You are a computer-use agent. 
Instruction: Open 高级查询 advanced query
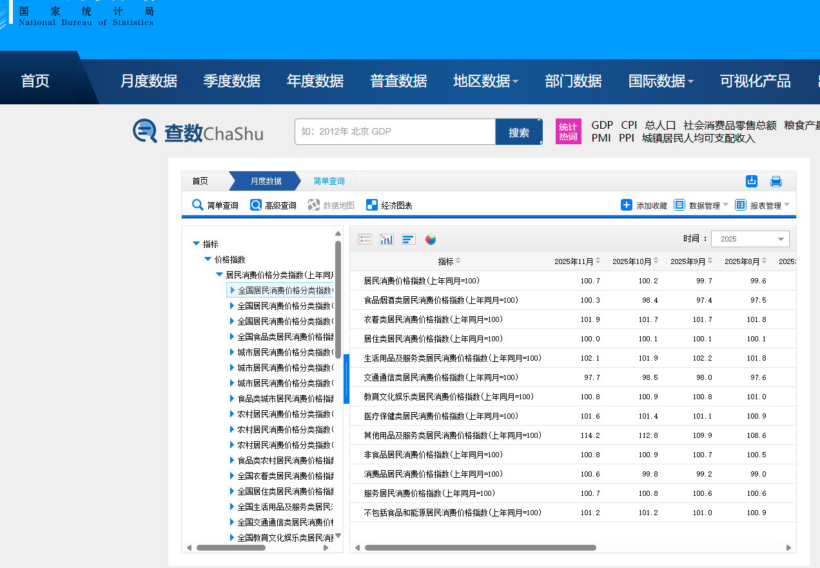[273, 205]
